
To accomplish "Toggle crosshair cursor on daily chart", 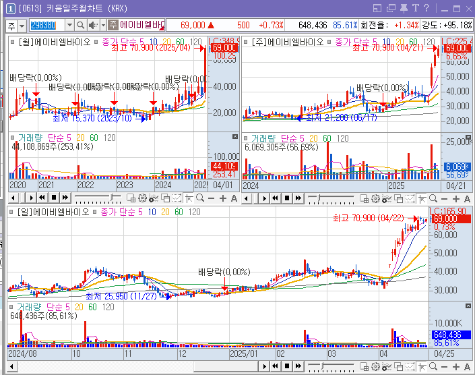I will pyautogui.click(x=422, y=367).
